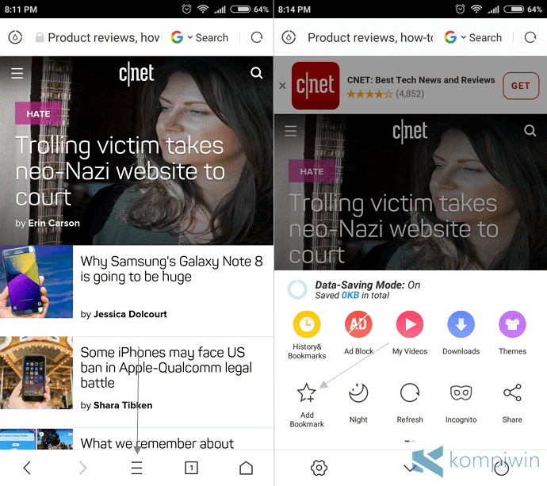Click CNET logo in left page header
Screen dimensions: 547x486
click(136, 73)
